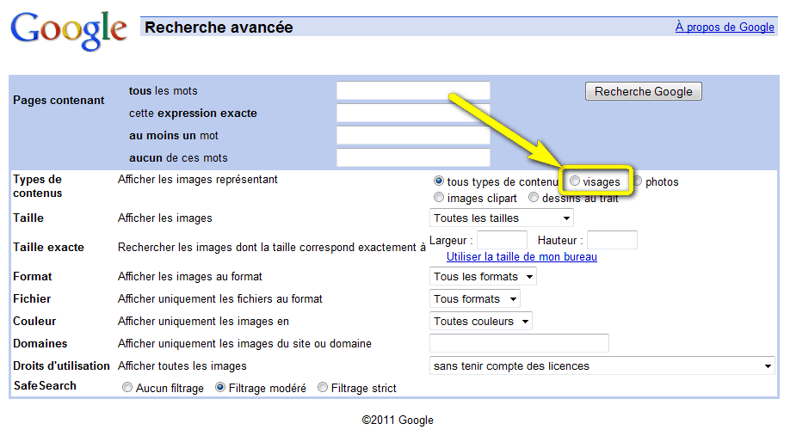Select the 'photos' radio button

(638, 181)
